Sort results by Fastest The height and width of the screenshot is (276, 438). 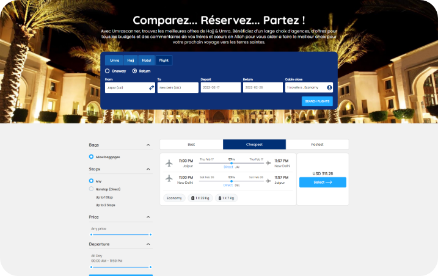[x=317, y=145]
